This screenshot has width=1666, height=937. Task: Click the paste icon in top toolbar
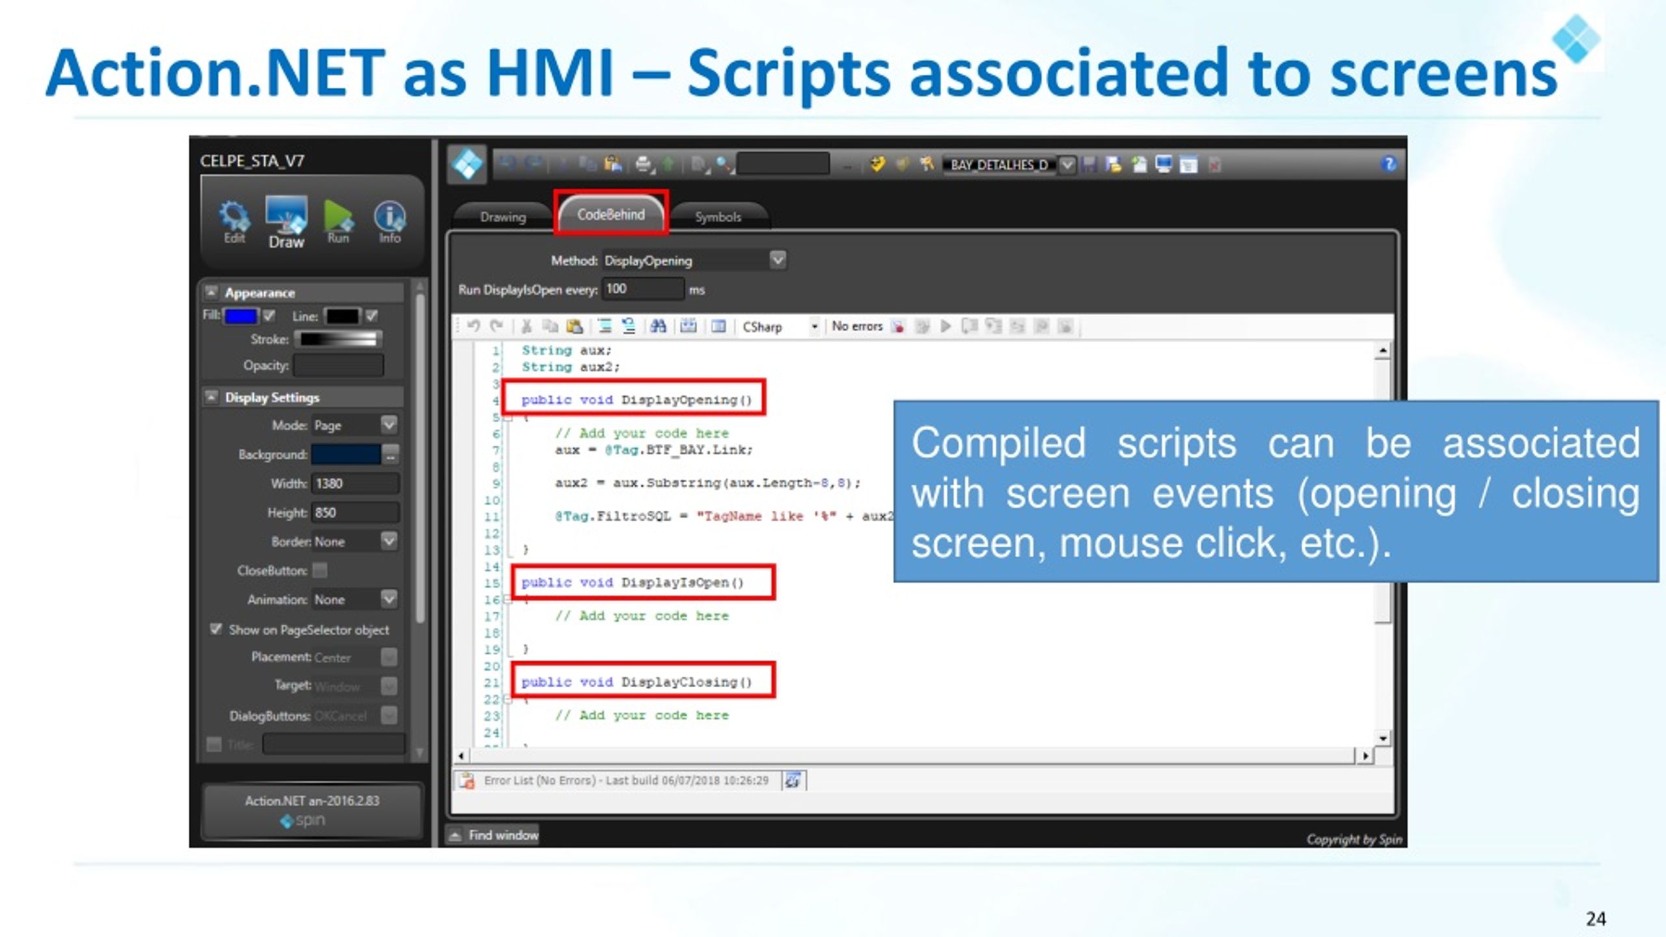612,164
